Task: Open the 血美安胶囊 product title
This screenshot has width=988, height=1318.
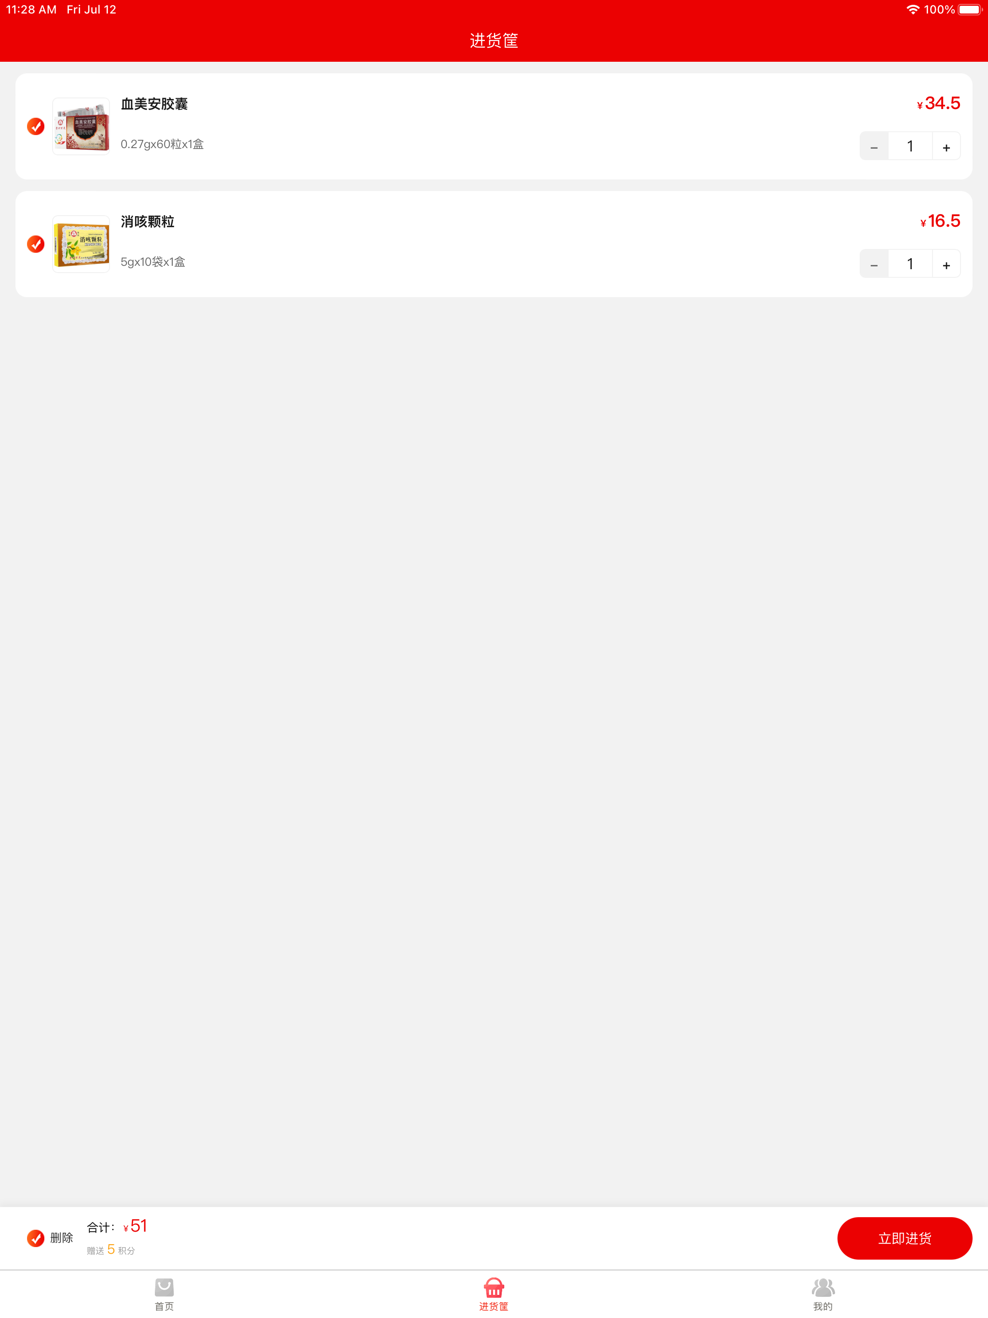Action: click(154, 104)
